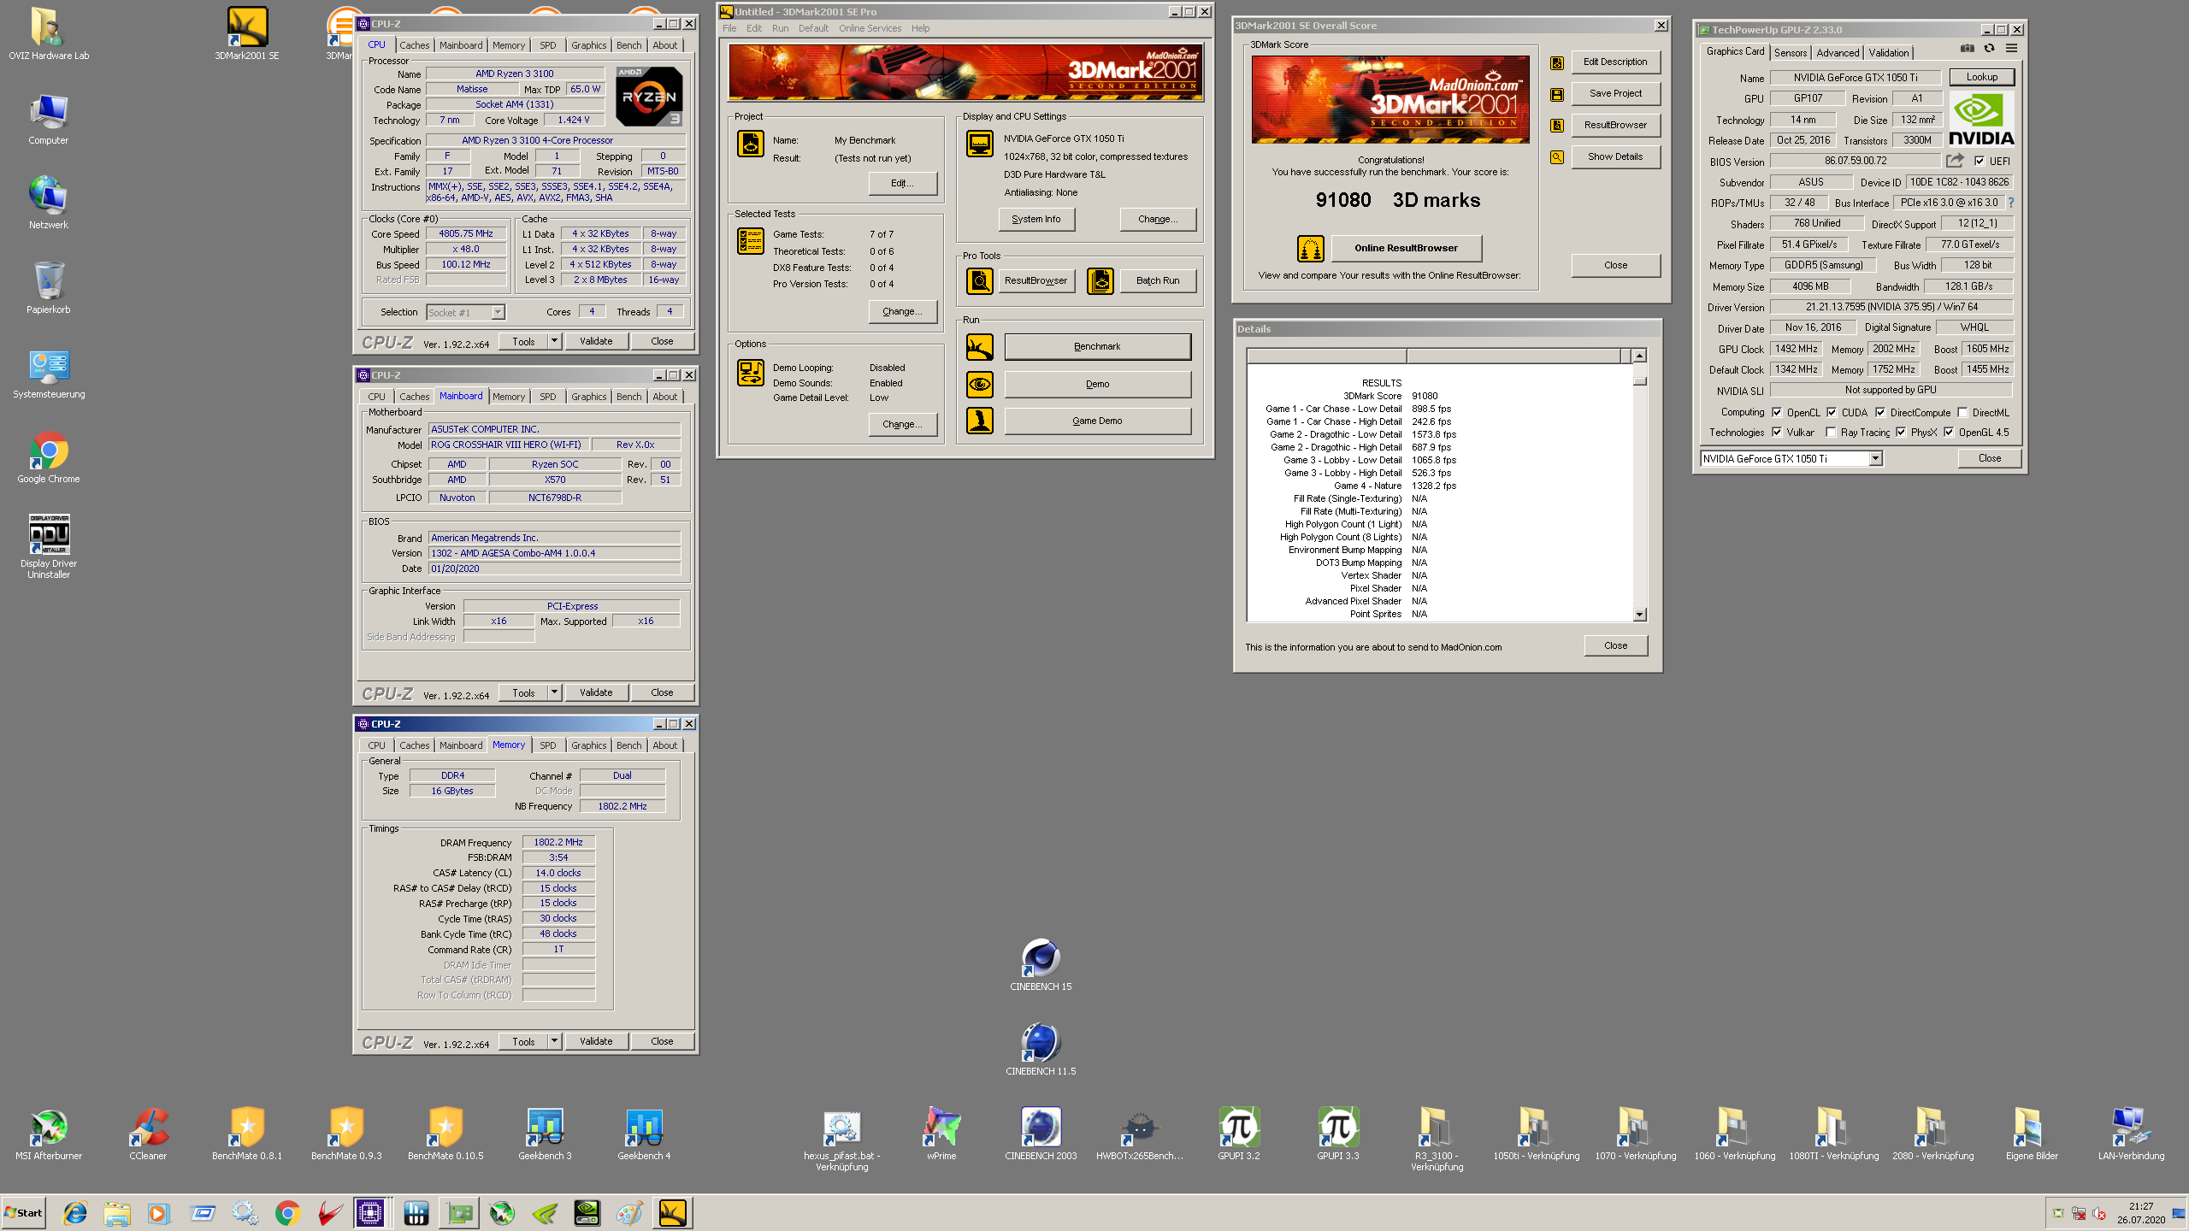Click Validate in the Memory CPU-Z window
This screenshot has width=2189, height=1231.
point(596,1041)
